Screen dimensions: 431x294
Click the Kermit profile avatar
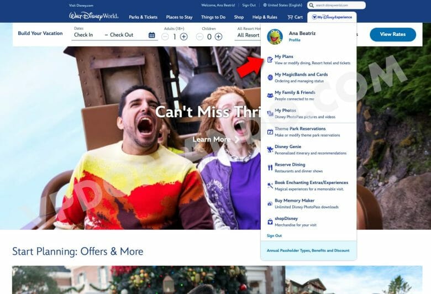click(x=275, y=36)
